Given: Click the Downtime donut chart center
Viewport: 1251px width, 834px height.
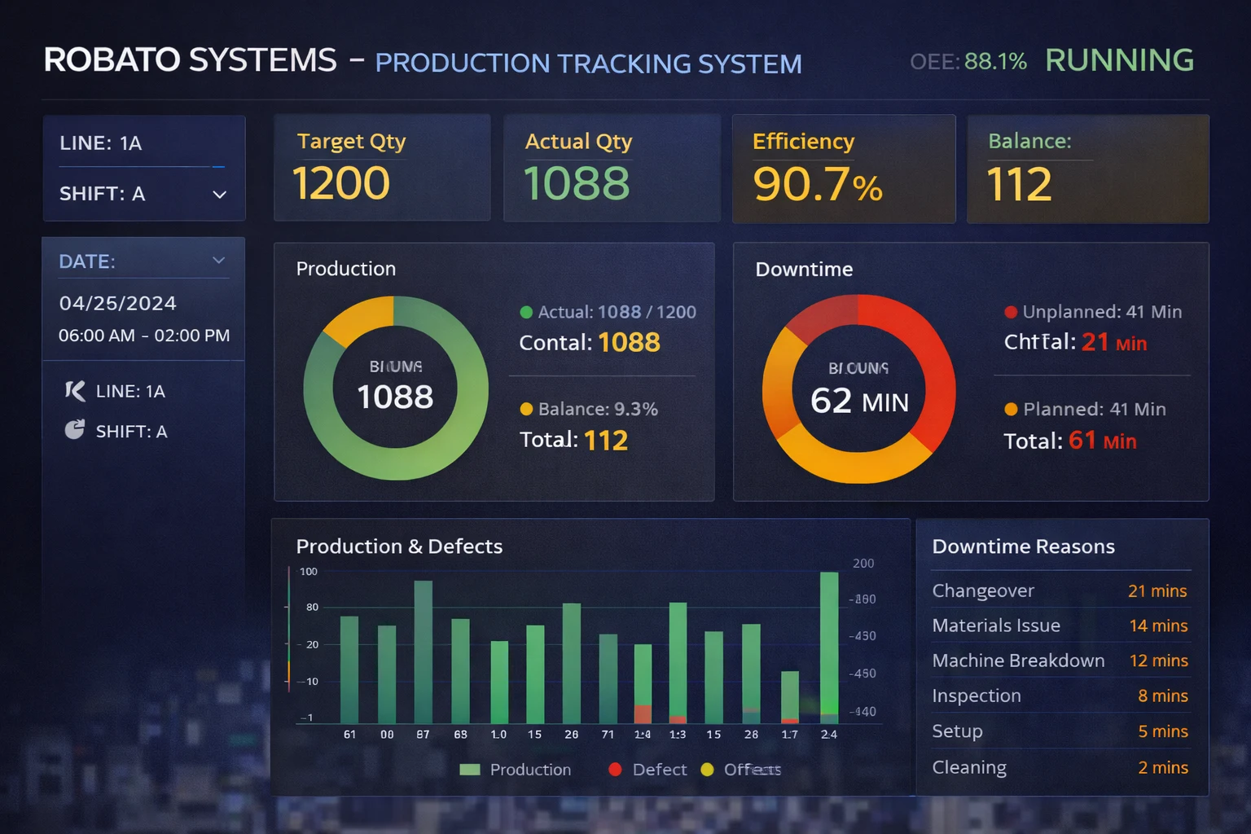Looking at the screenshot, I should tap(858, 389).
